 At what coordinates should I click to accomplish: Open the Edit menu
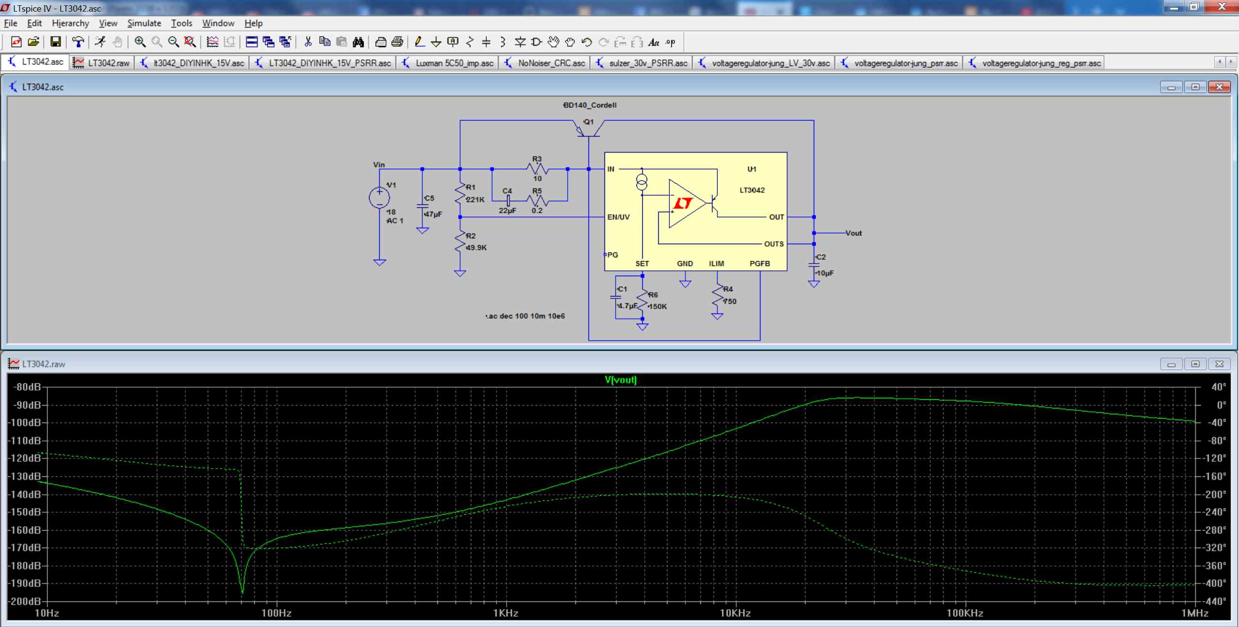(34, 23)
